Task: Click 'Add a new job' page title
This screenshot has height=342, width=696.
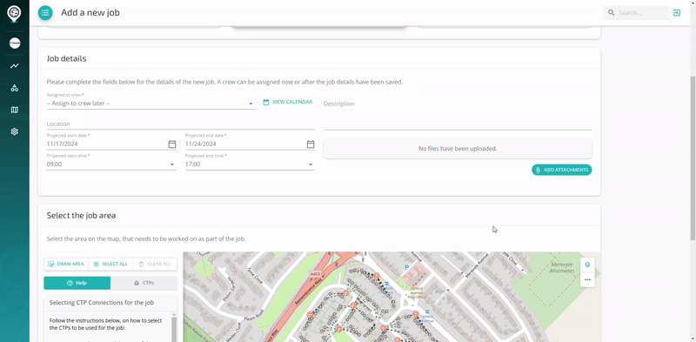Action: (x=90, y=13)
